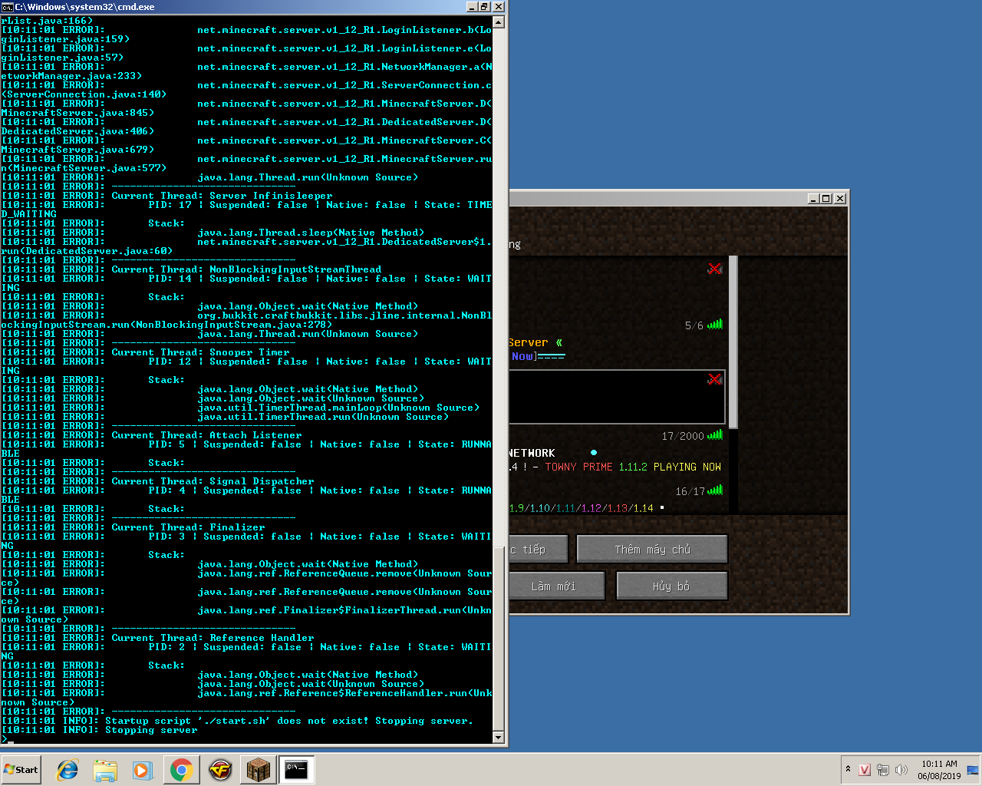Click the 'Thêm máy chủ' button
Viewport: 982px width, 786px height.
coord(652,550)
